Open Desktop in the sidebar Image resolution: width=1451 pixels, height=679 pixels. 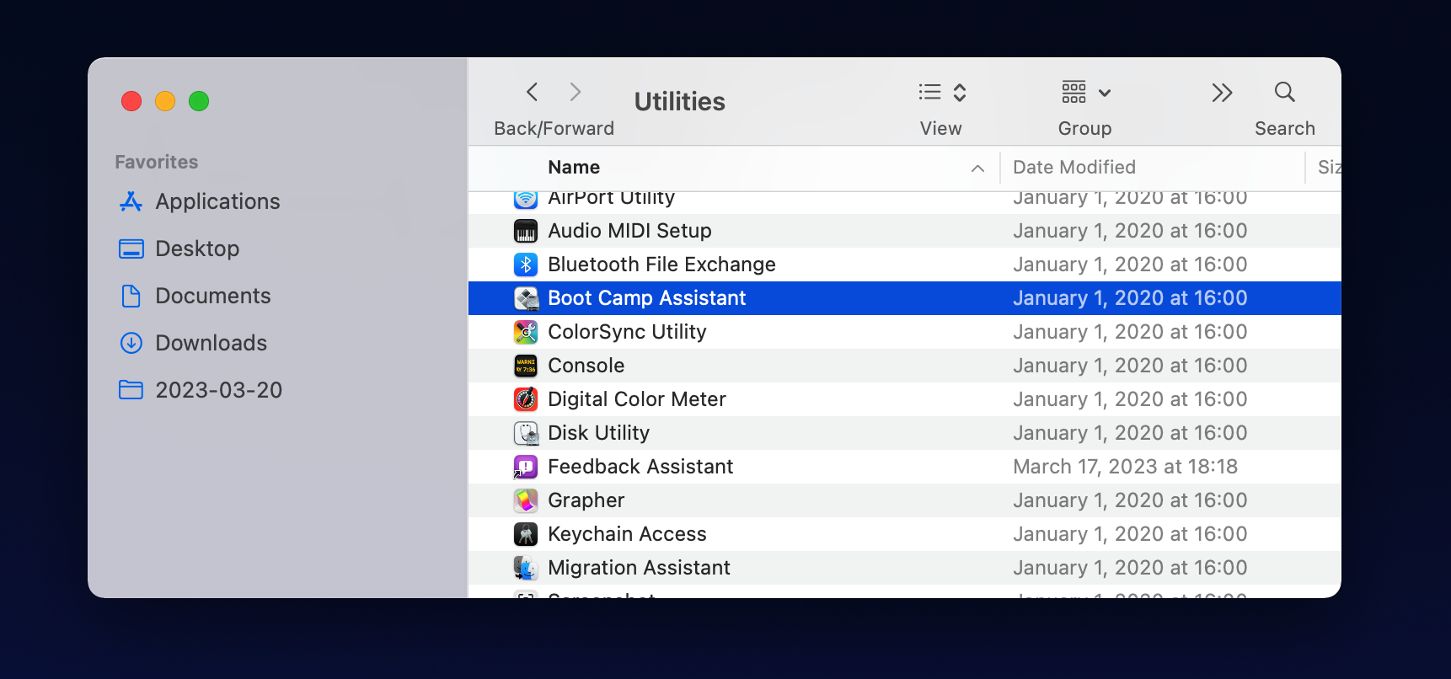tap(197, 249)
